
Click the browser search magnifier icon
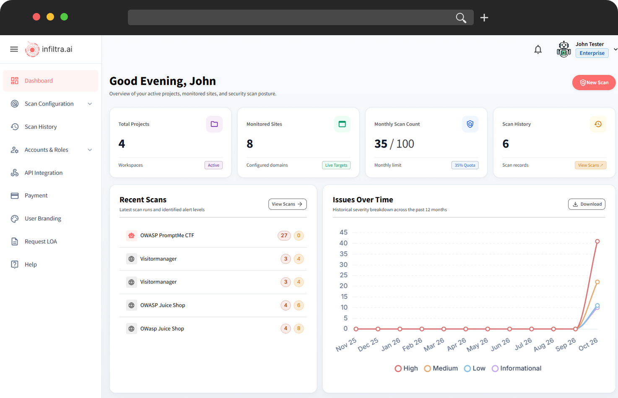pos(461,18)
